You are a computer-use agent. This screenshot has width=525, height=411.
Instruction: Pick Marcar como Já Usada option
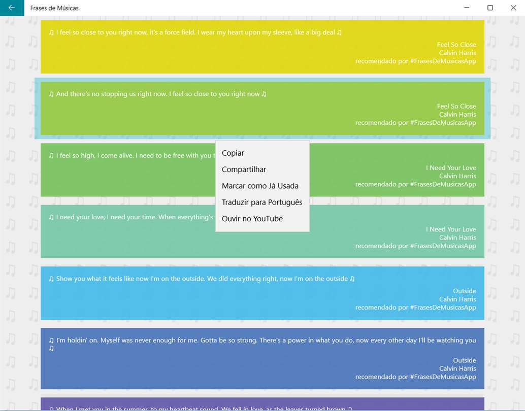(262, 186)
